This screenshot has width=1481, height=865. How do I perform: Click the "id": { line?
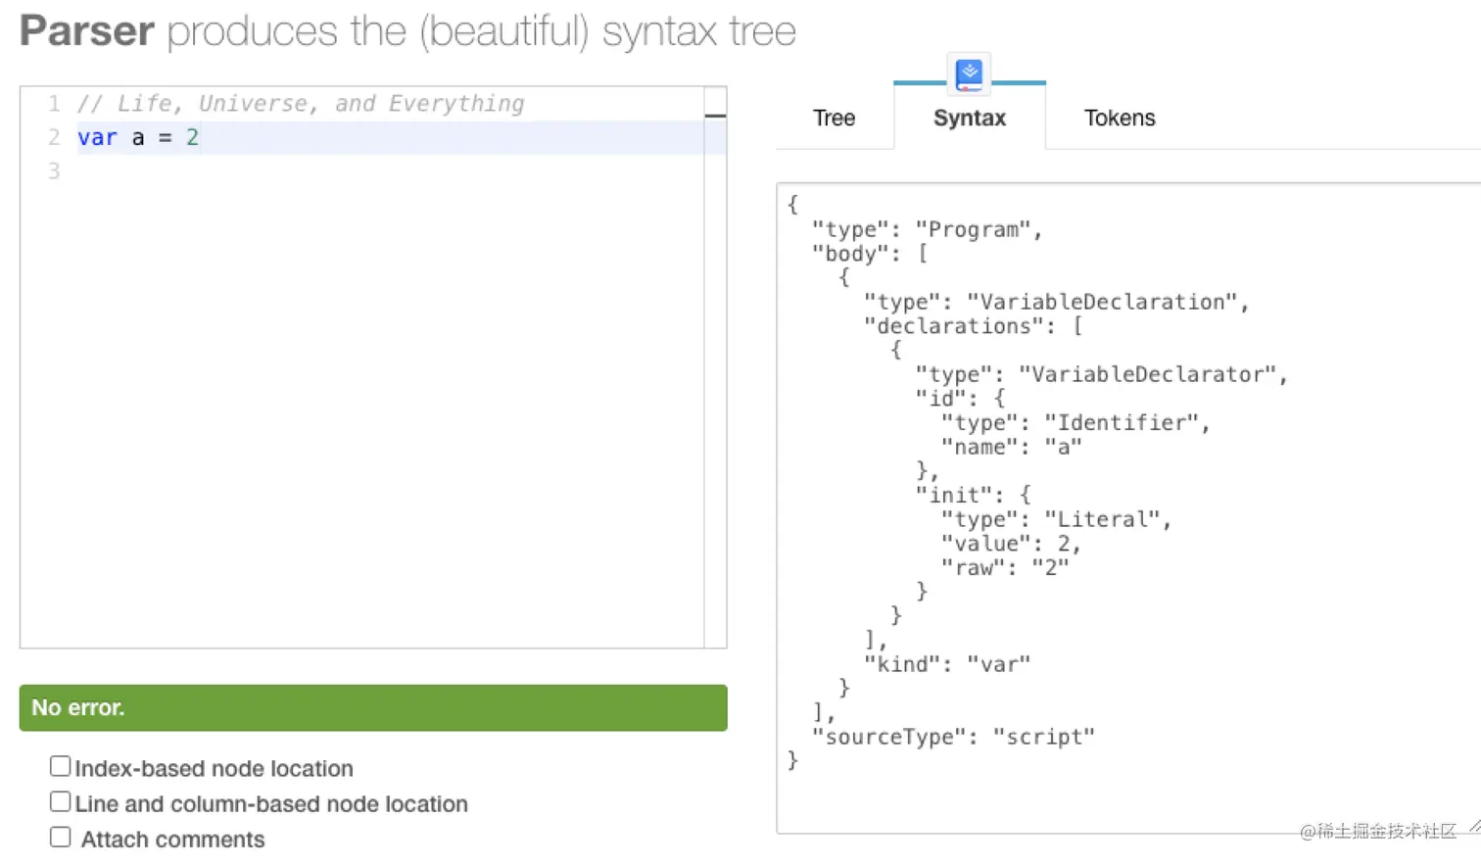pos(960,399)
